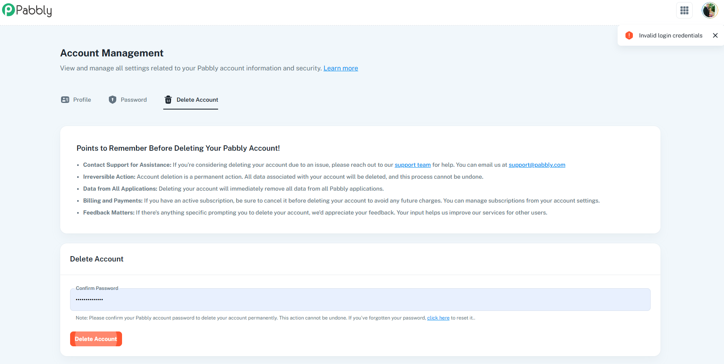Switch to the Profile tab
Screen dimensions: 724x364
pyautogui.click(x=82, y=100)
